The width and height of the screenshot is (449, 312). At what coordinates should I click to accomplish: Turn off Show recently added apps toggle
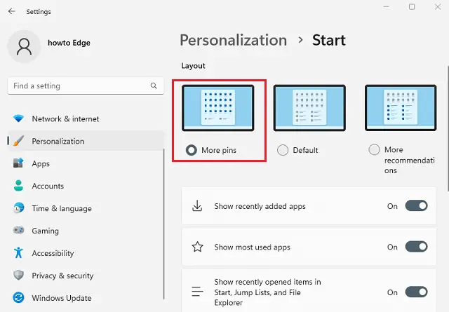coord(416,206)
